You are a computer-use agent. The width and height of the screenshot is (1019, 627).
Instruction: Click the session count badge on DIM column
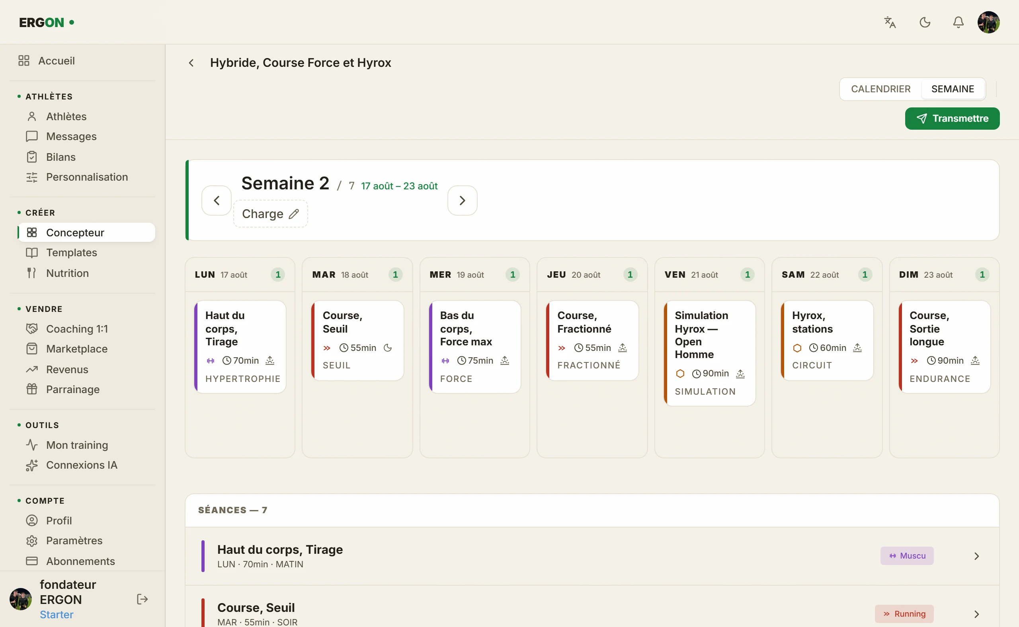(982, 275)
